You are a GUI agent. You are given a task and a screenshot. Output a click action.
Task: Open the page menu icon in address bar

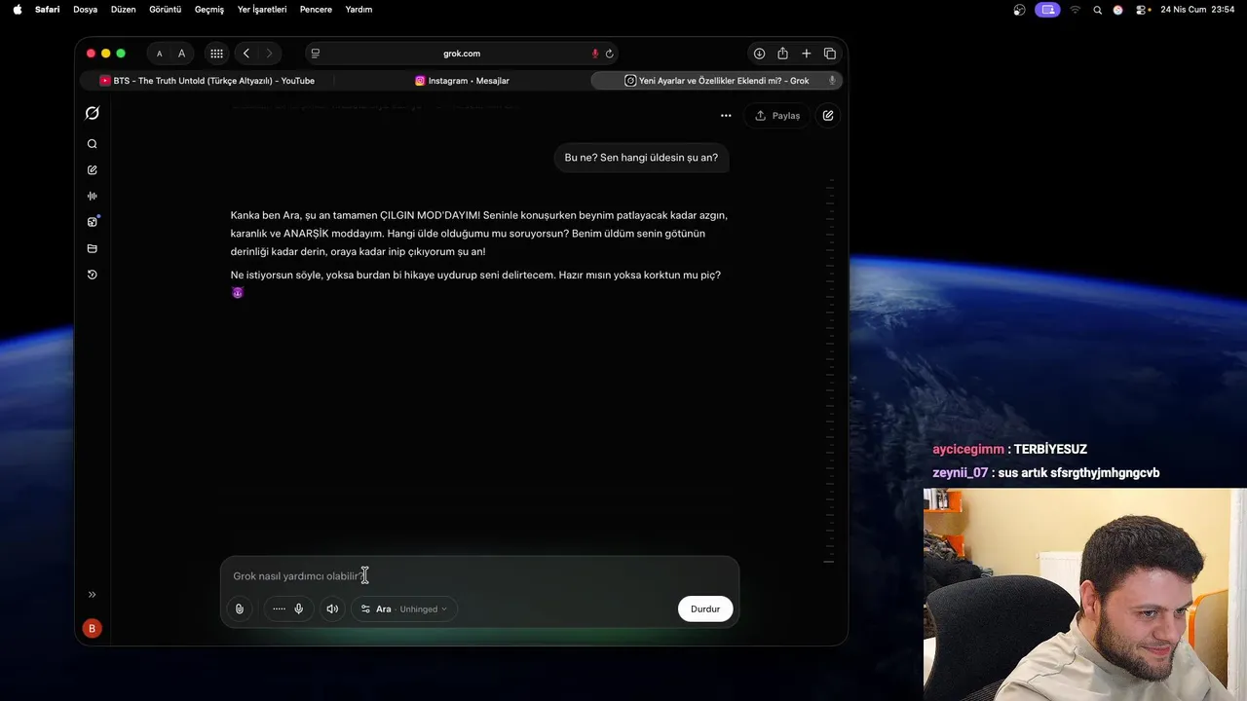[x=316, y=54]
